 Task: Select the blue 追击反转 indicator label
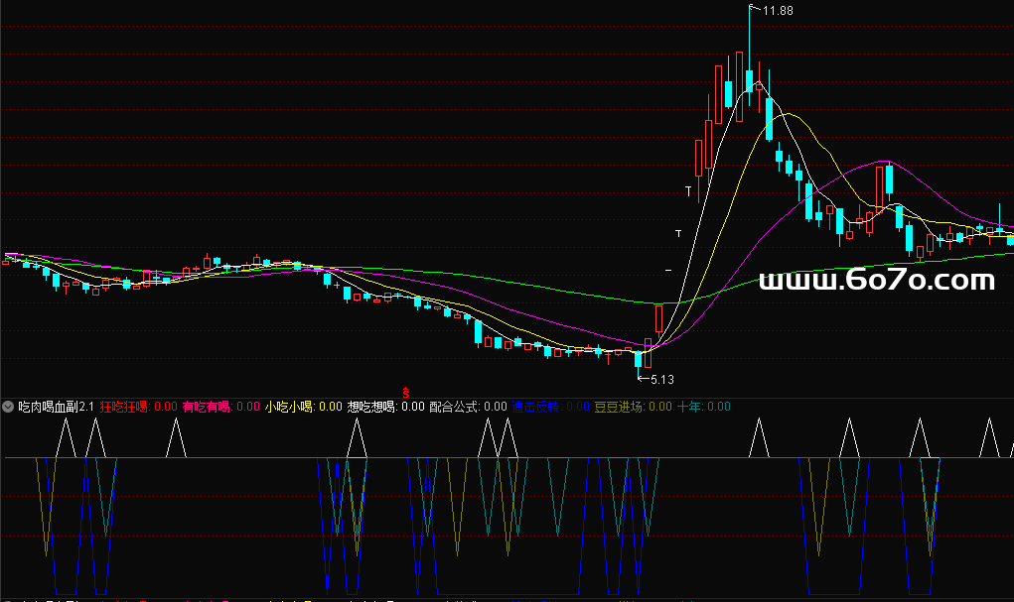pyautogui.click(x=536, y=407)
